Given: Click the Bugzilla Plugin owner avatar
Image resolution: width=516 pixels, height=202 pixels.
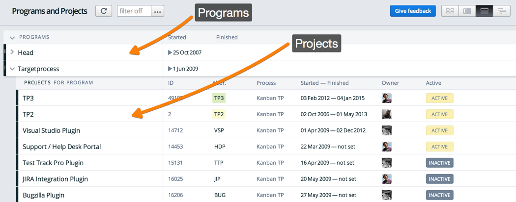Looking at the screenshot, I should click(387, 195).
